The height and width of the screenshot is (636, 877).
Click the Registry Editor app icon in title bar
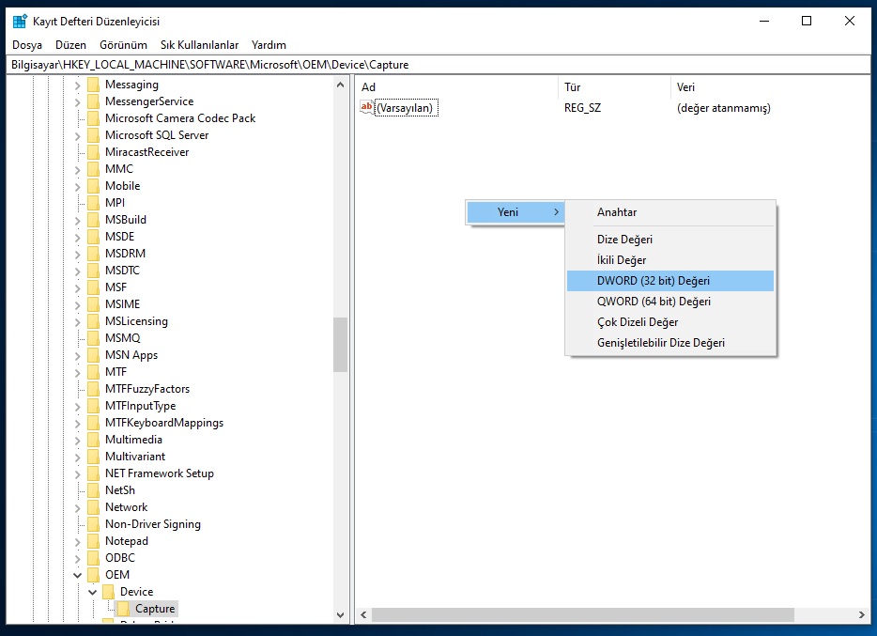coord(19,21)
